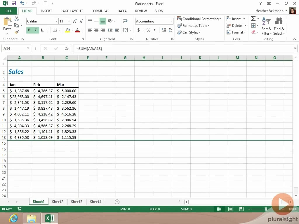Expand the Cell Styles menu
Viewport: 299px width, 224px height.
pos(189,32)
